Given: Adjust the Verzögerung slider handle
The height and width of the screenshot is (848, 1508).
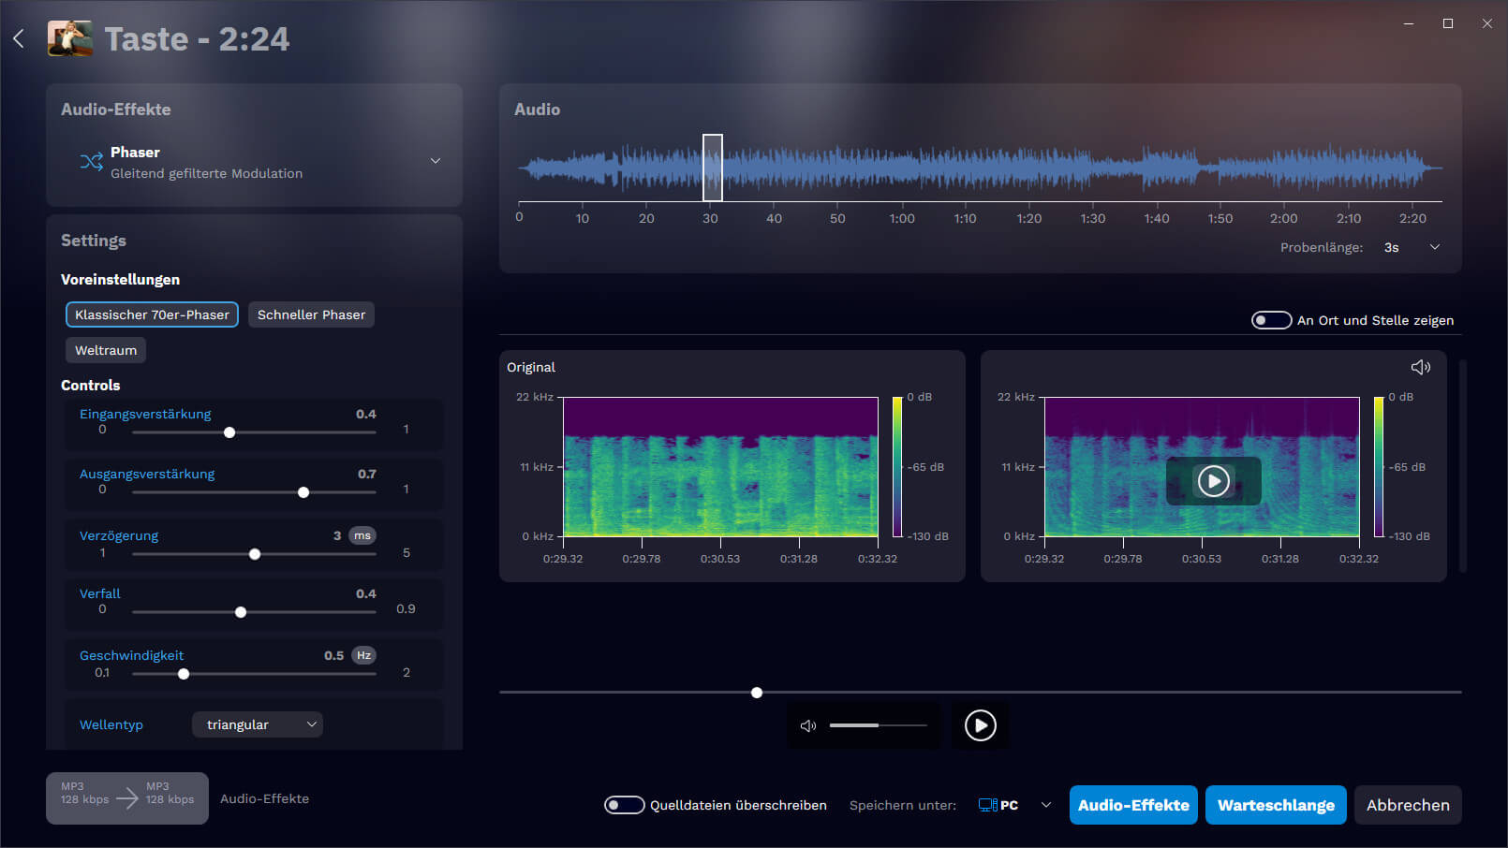Looking at the screenshot, I should [x=254, y=553].
